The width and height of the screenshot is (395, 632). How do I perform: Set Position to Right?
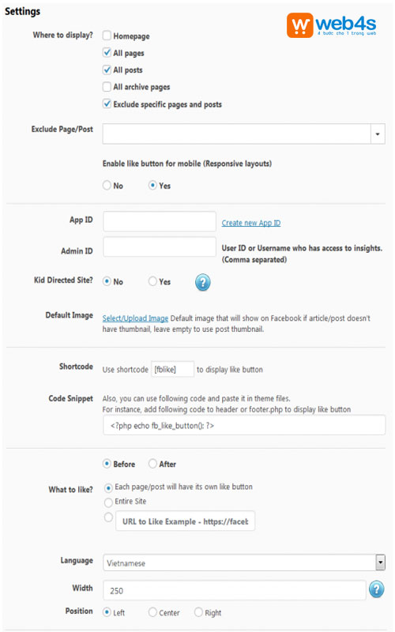tap(198, 611)
